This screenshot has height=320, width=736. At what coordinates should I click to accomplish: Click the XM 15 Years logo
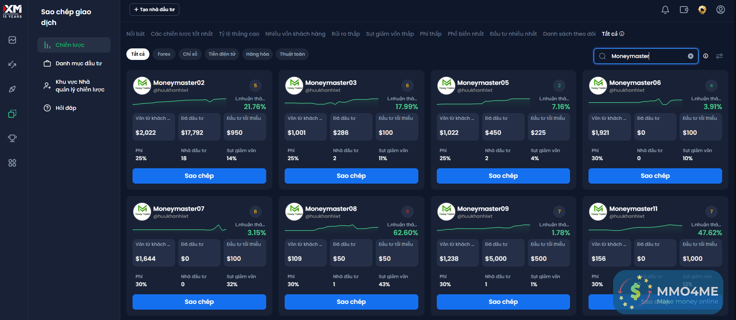coord(12,11)
